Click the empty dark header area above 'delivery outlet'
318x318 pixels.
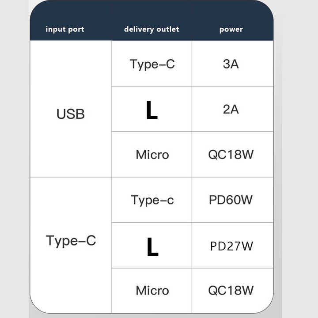(x=151, y=12)
